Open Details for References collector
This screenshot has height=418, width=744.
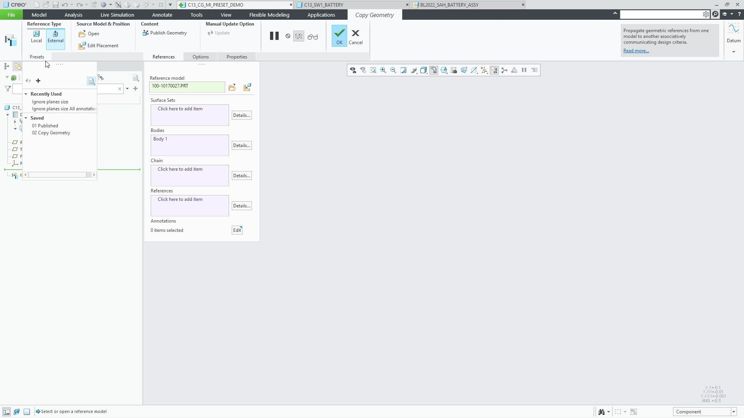241,206
